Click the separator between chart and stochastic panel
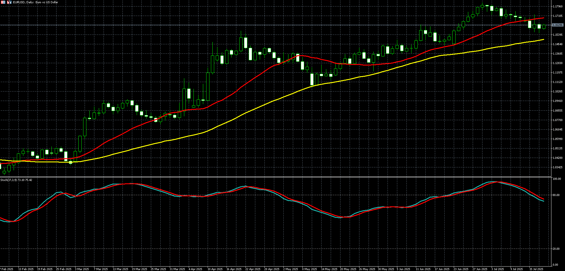 pos(275,177)
